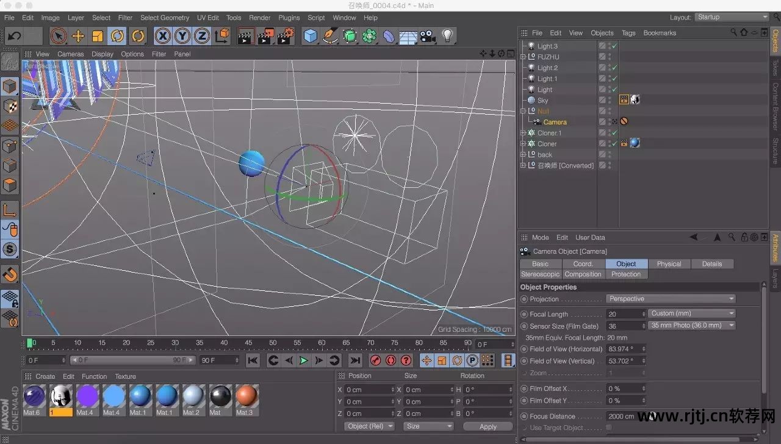Click the Apply button
This screenshot has height=444, width=781.
[488, 426]
